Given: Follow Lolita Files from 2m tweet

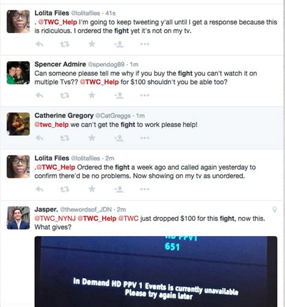Looking at the screenshot, I should click(x=119, y=189).
